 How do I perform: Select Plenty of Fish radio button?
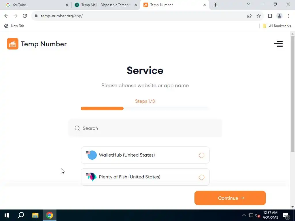pos(201,177)
